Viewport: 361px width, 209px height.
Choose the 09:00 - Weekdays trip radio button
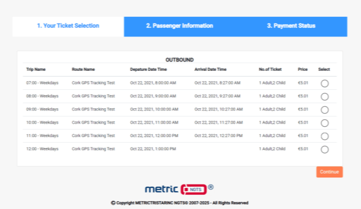tap(324, 110)
